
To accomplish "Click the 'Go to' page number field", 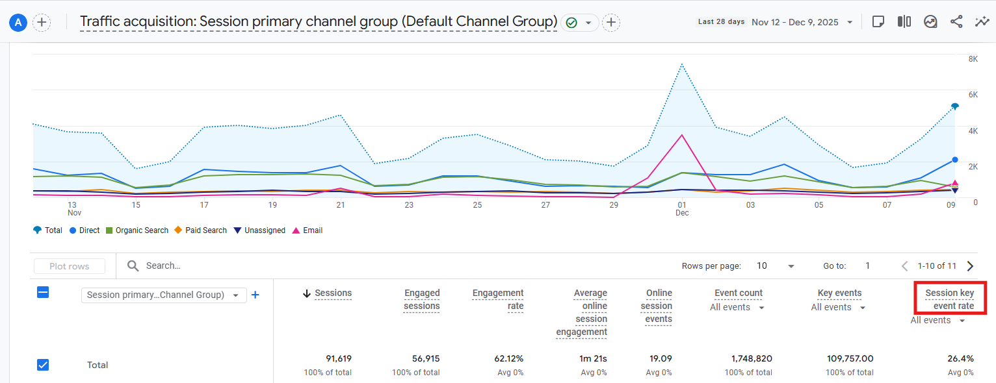I will (868, 266).
